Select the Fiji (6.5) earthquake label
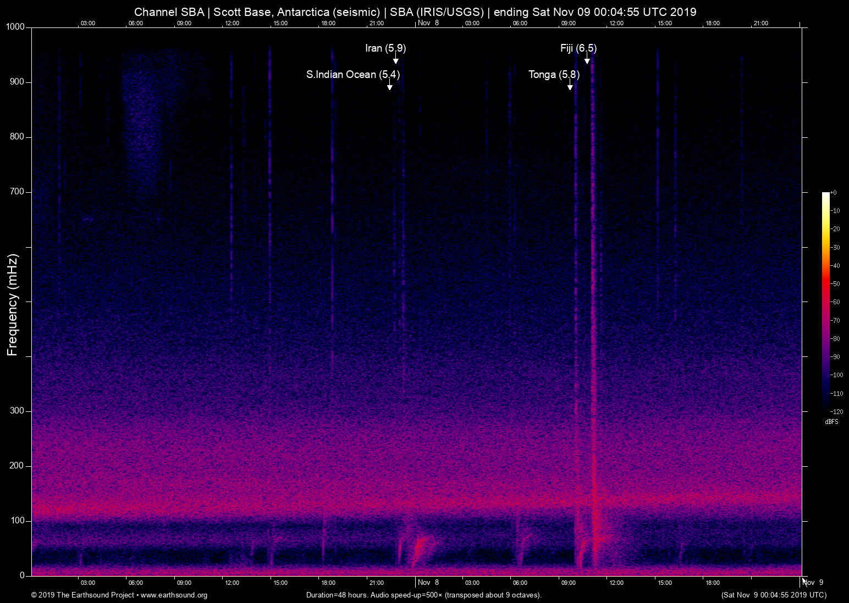Viewport: 849px width, 603px height. click(x=578, y=48)
